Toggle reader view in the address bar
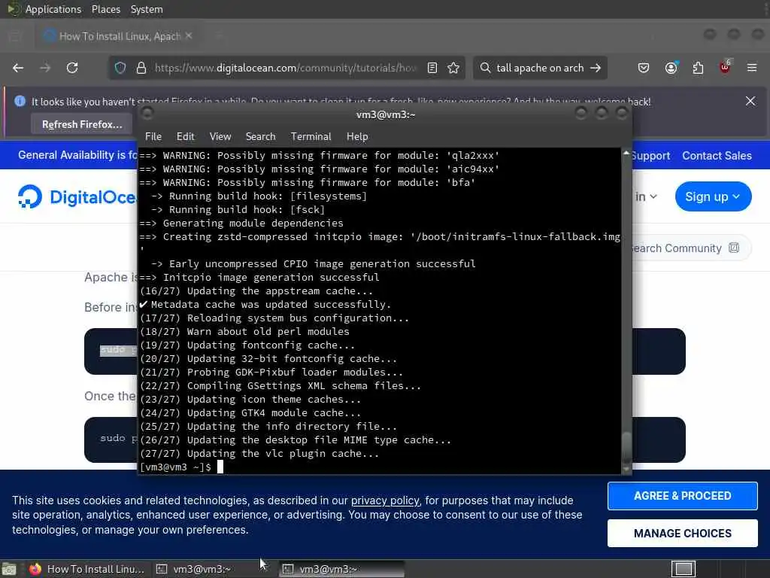This screenshot has height=578, width=770. pyautogui.click(x=432, y=68)
